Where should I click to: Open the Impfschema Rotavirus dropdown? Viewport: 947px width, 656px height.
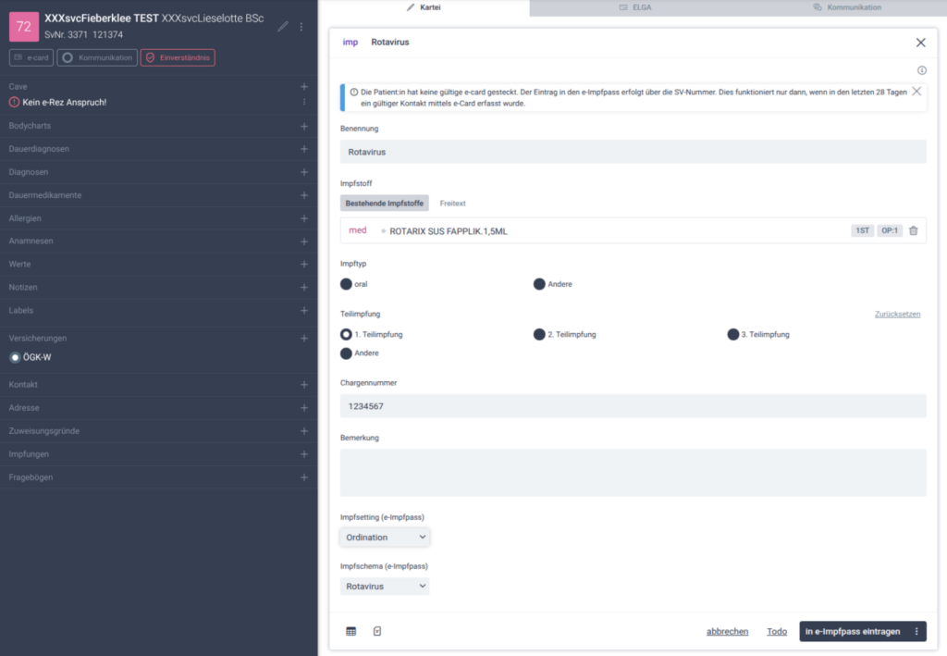pyautogui.click(x=385, y=586)
